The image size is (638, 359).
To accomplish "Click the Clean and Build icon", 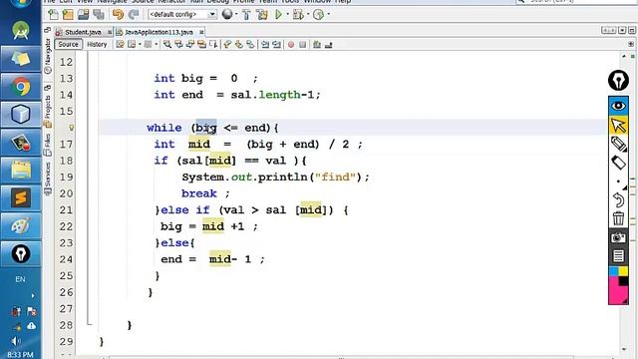I will coord(262,15).
